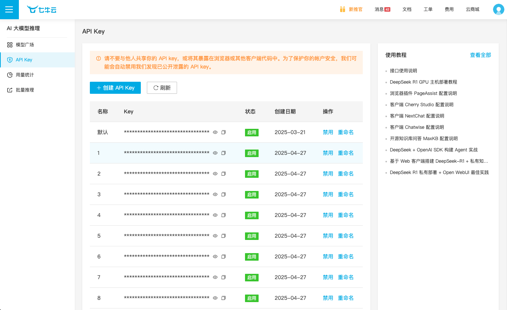Copy the key for row 5
Viewport: 507px width, 310px height.
(x=223, y=236)
